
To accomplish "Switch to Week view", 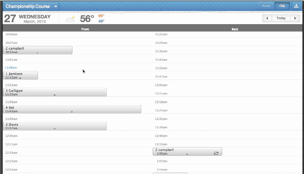I will point(266,6).
